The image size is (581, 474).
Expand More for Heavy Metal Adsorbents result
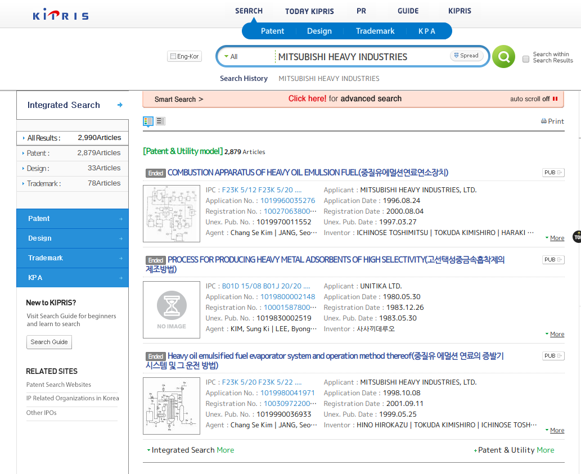tap(555, 334)
